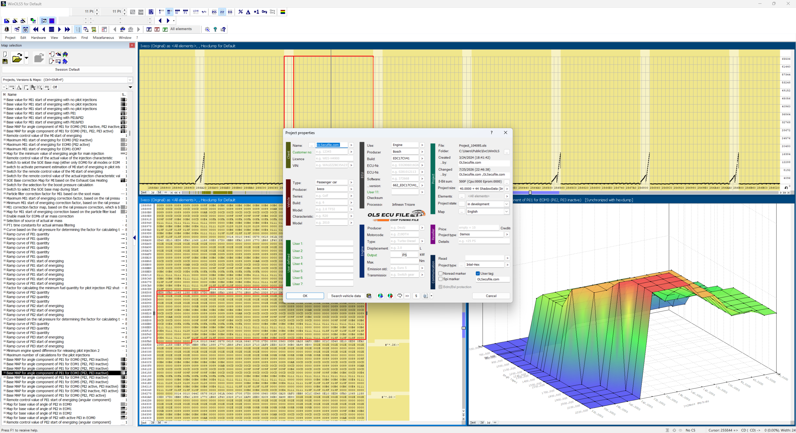Click the Name field containing OLSecufile.com
This screenshot has height=433, width=796.
point(331,145)
